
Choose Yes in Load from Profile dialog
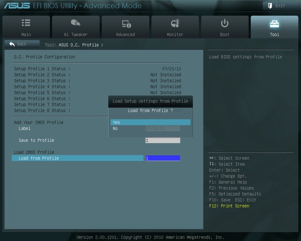pos(150,122)
